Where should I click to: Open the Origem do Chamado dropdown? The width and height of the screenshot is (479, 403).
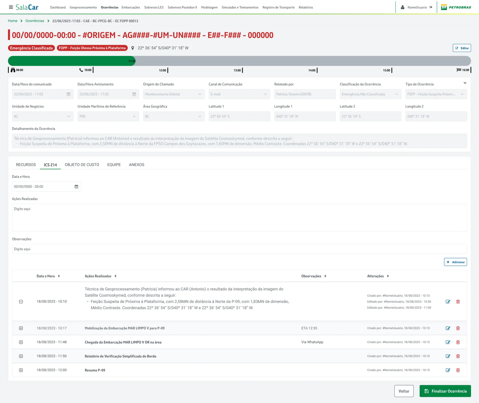coord(174,94)
